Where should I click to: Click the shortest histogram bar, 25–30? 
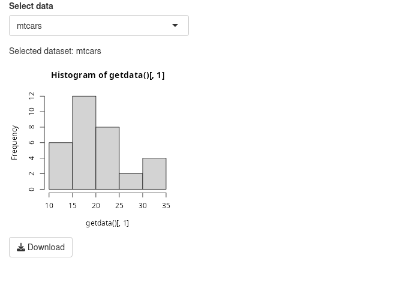pos(131,182)
